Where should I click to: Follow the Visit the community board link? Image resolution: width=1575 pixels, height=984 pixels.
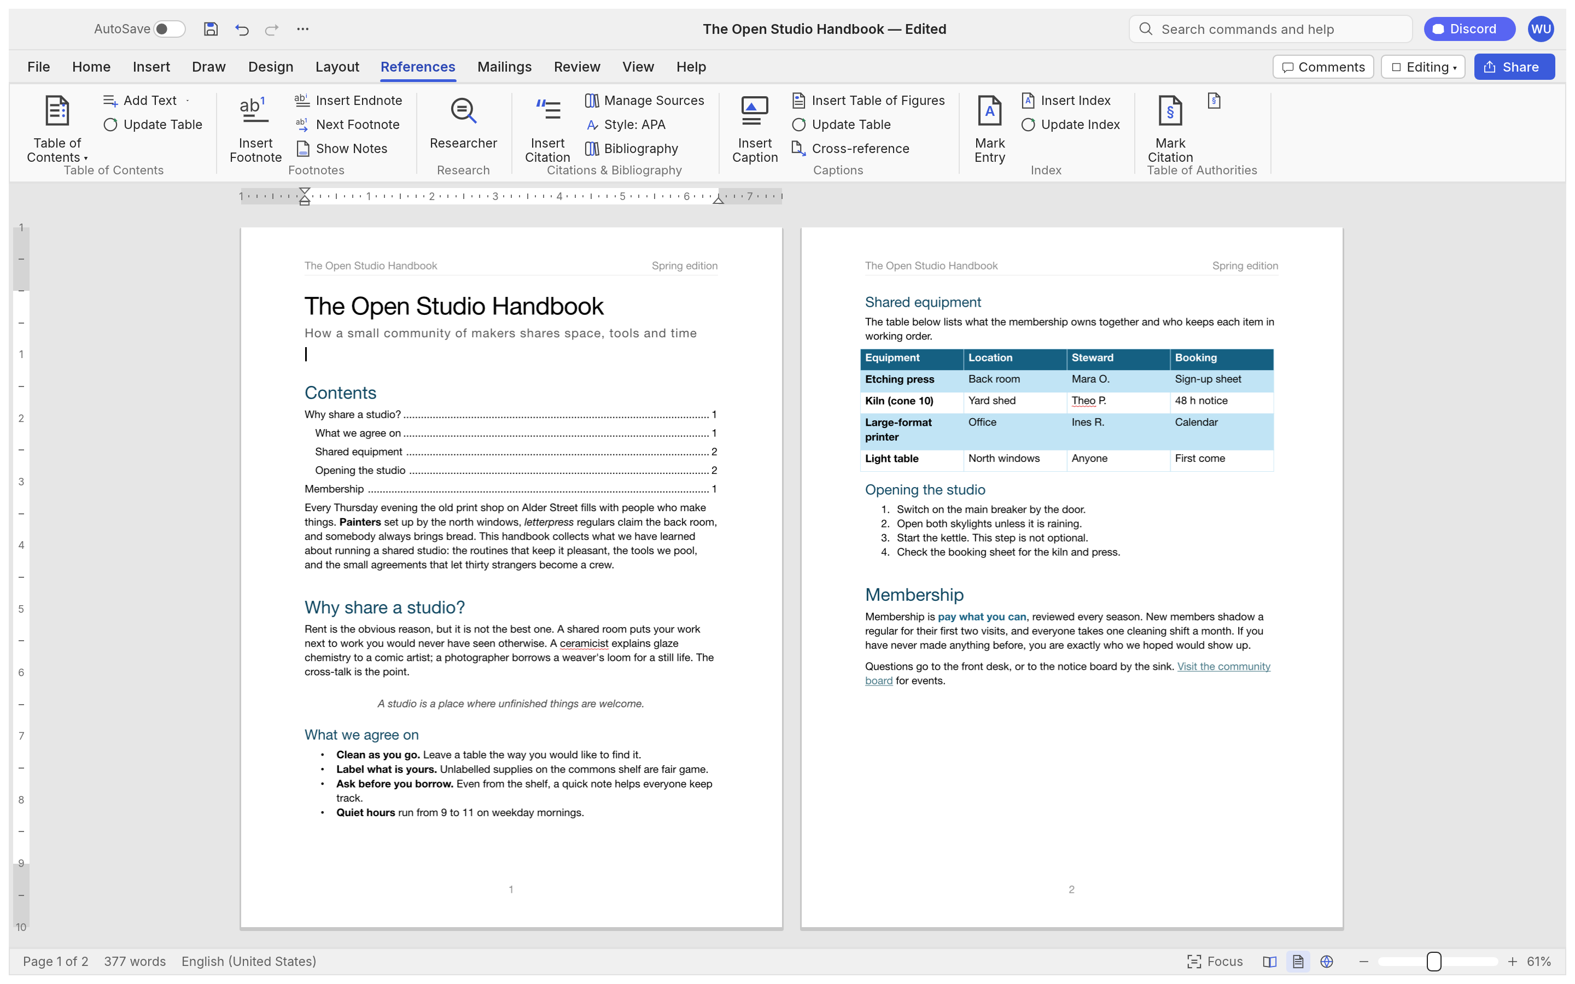coord(1223,666)
